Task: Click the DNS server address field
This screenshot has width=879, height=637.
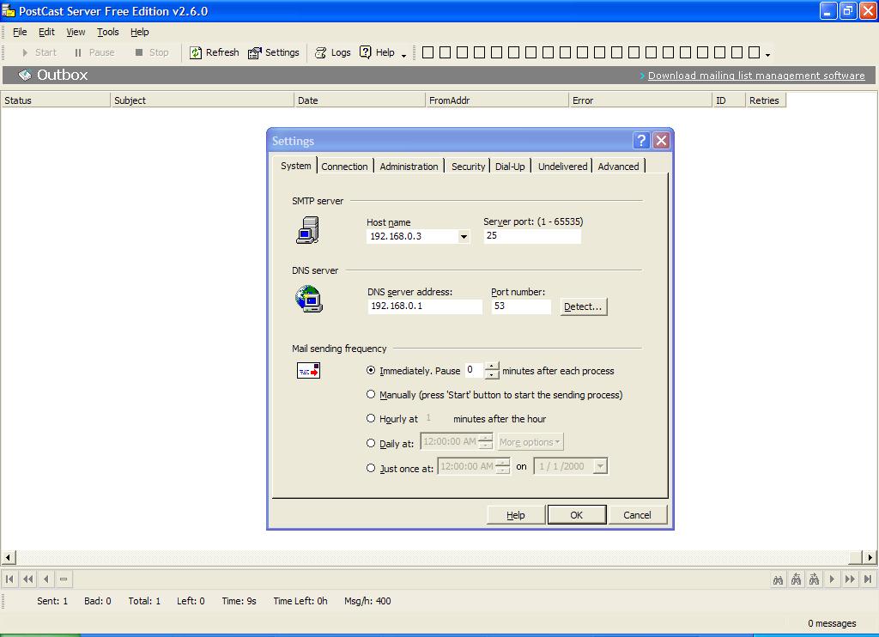Action: tap(425, 306)
